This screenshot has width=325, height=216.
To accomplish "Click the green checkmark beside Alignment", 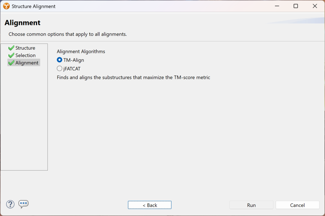I will pos(11,62).
